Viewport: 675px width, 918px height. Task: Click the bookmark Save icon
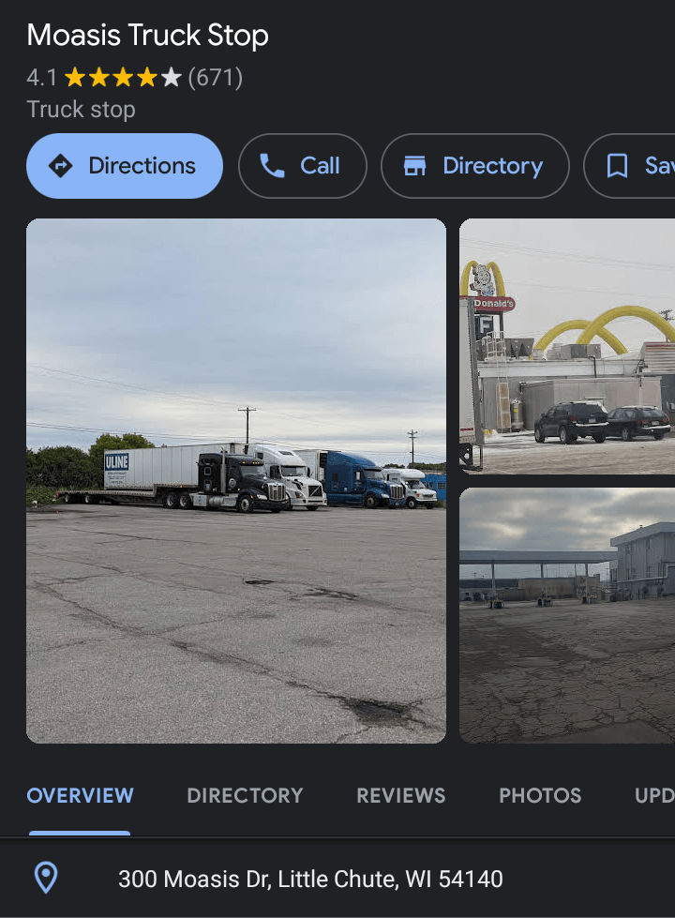[x=617, y=166]
